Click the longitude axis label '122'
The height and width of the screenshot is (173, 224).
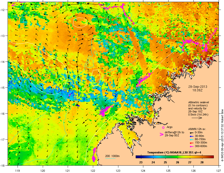pyautogui.click(x=93, y=170)
